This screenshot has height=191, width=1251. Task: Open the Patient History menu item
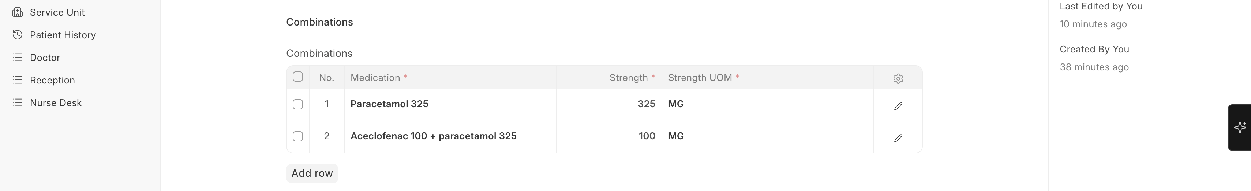click(63, 35)
